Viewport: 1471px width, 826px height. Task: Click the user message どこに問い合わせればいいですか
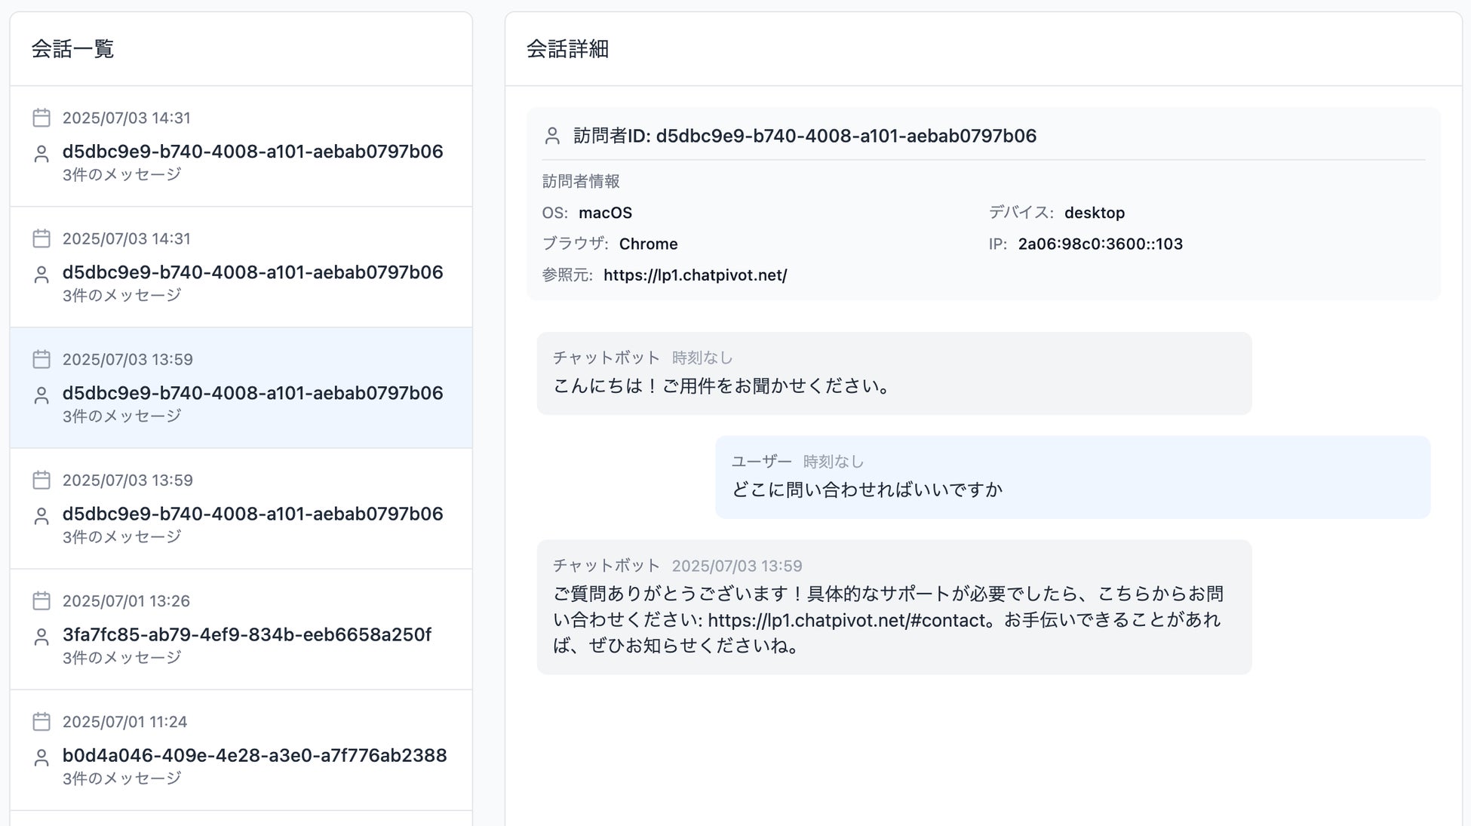pyautogui.click(x=866, y=490)
